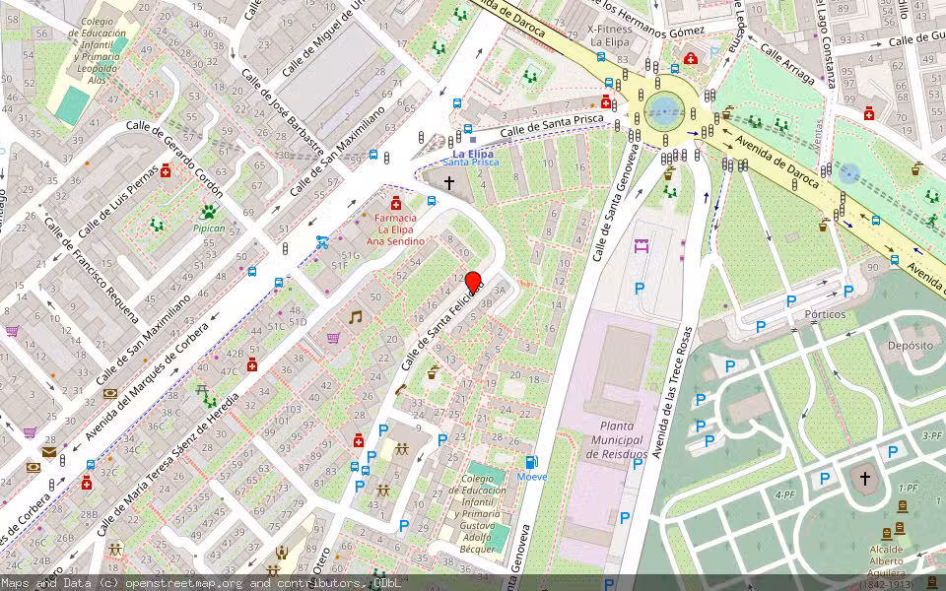Viewport: 946px width, 591px height.
Task: Select the 'Farmacia La Elipa Ana Sendino' label
Action: coord(396,230)
